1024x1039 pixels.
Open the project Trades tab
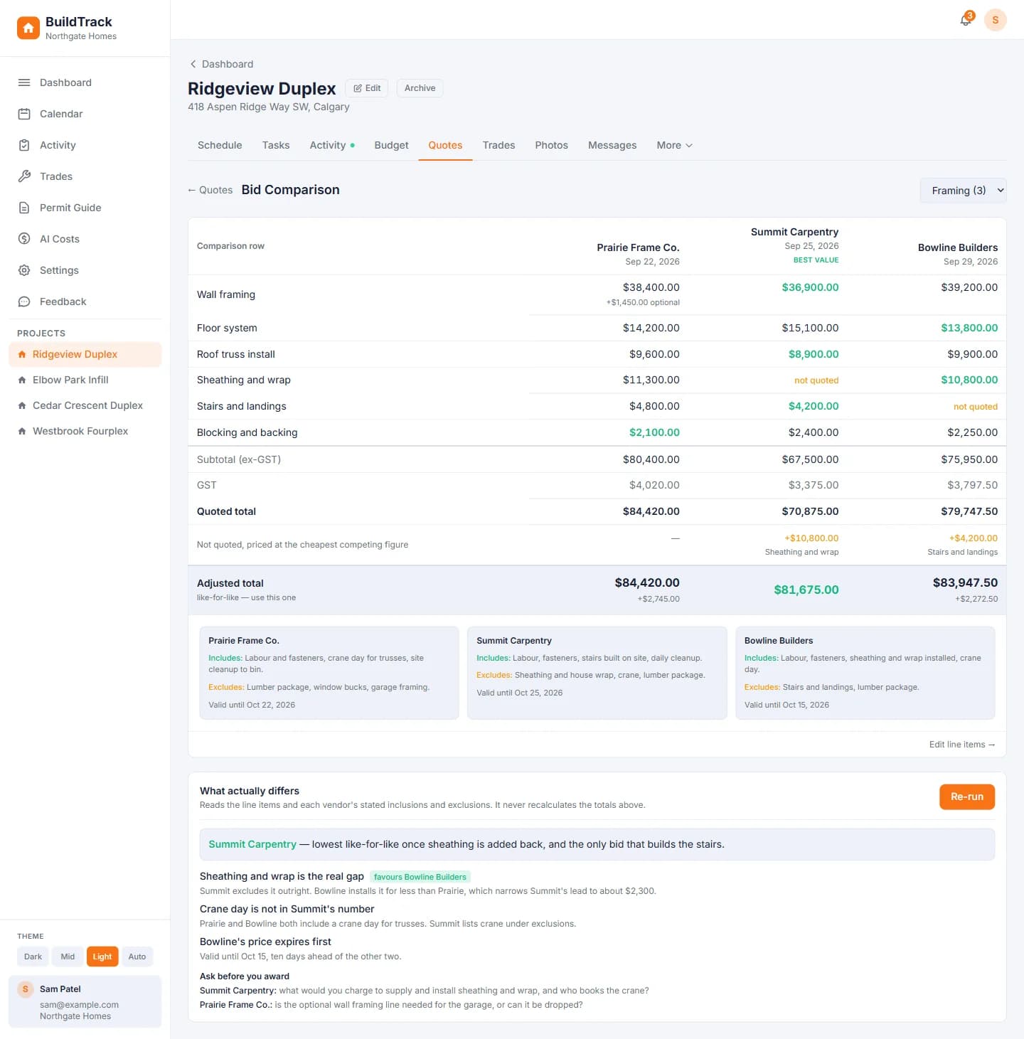pyautogui.click(x=498, y=145)
